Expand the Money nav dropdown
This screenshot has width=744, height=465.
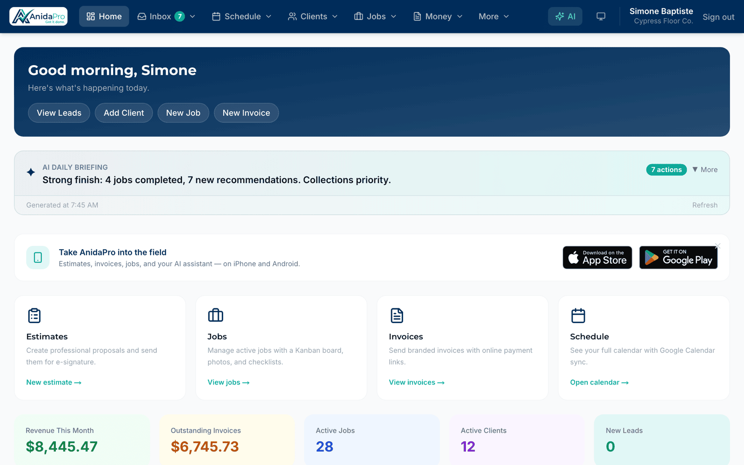[x=438, y=16]
